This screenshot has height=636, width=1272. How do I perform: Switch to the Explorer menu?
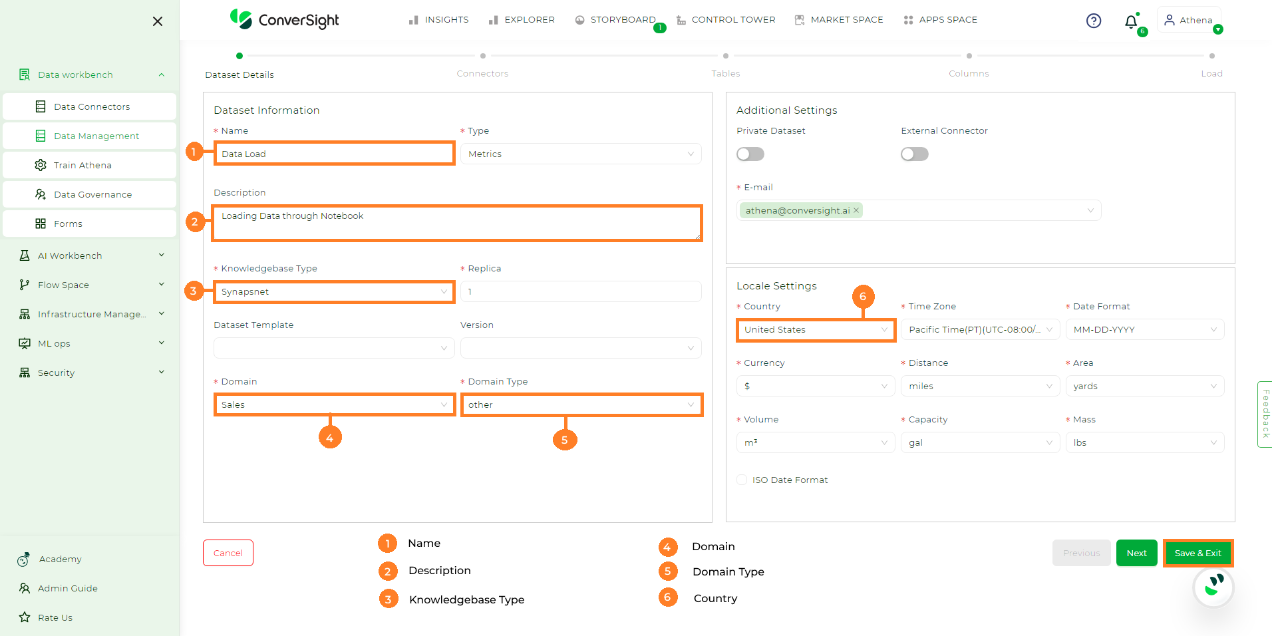pos(522,20)
